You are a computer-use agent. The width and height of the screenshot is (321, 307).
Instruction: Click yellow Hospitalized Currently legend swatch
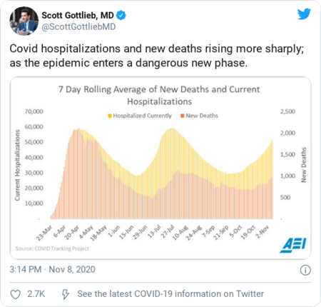110,116
